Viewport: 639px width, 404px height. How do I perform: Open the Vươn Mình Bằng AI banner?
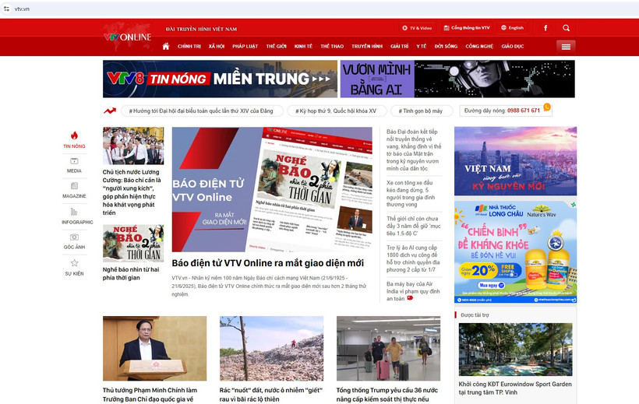(457, 79)
